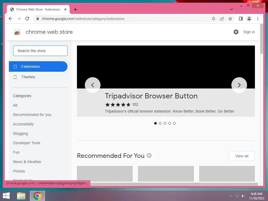Click the Google icon in the address bar
The image size is (268, 201).
tap(214, 19)
